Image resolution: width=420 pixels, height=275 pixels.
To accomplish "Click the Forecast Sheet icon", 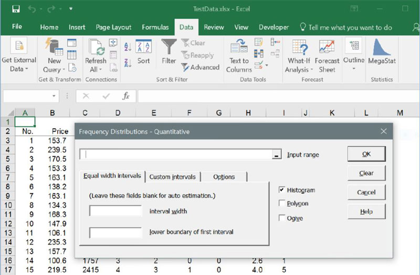I will [x=327, y=47].
